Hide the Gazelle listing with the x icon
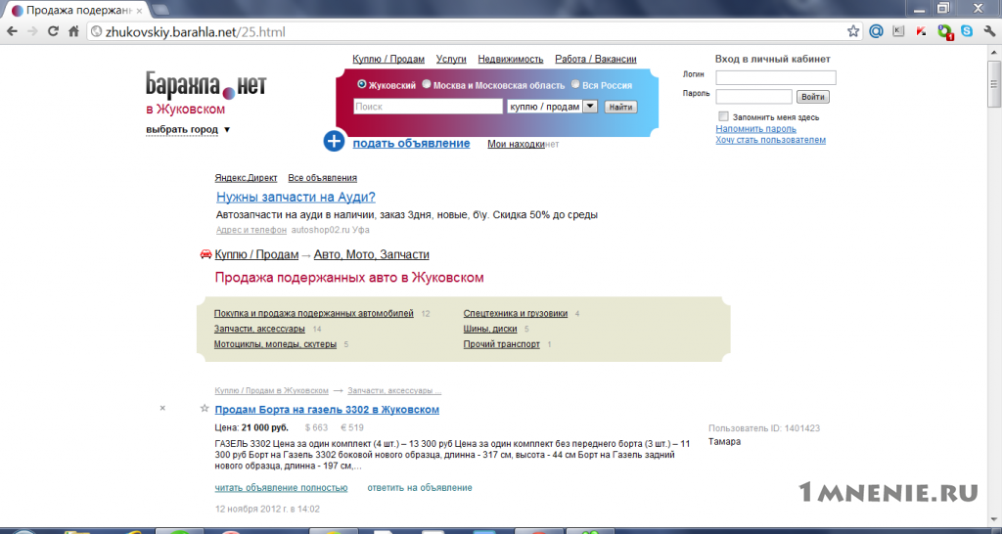Viewport: 1002px width, 534px height. pos(162,408)
